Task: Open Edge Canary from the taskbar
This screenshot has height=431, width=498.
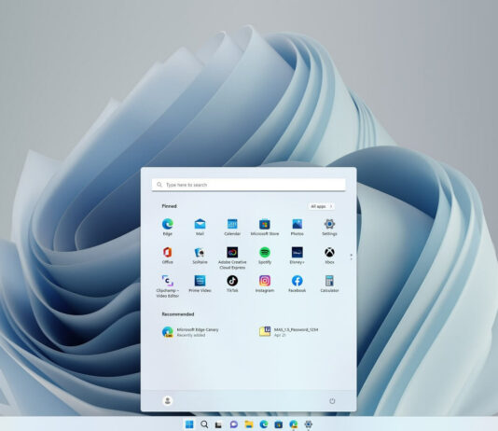Action: pyautogui.click(x=294, y=424)
